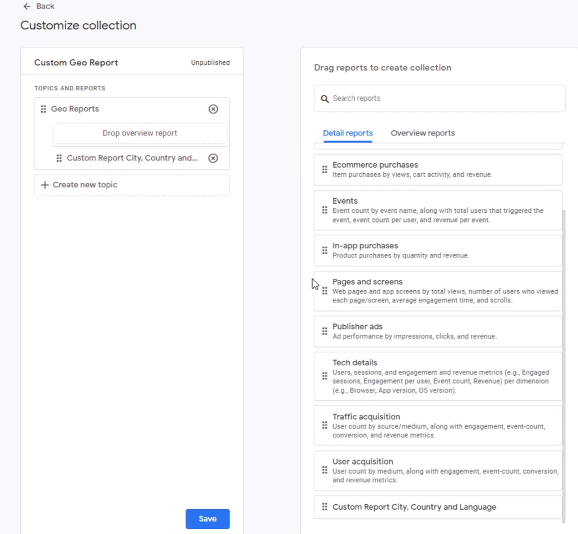The width and height of the screenshot is (578, 534).
Task: Click the back arrow icon
Action: pos(27,6)
